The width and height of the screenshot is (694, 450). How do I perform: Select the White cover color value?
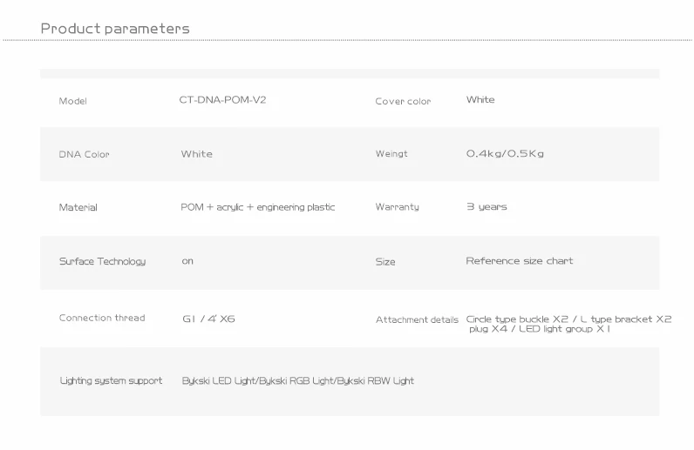tap(480, 100)
